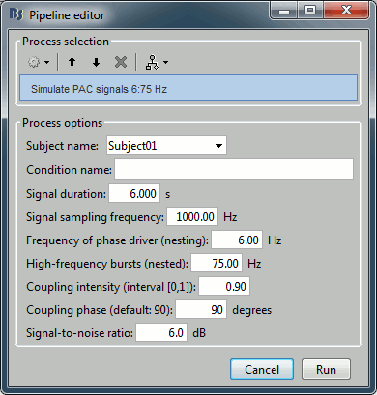Open the Subject name dropdown

point(166,146)
